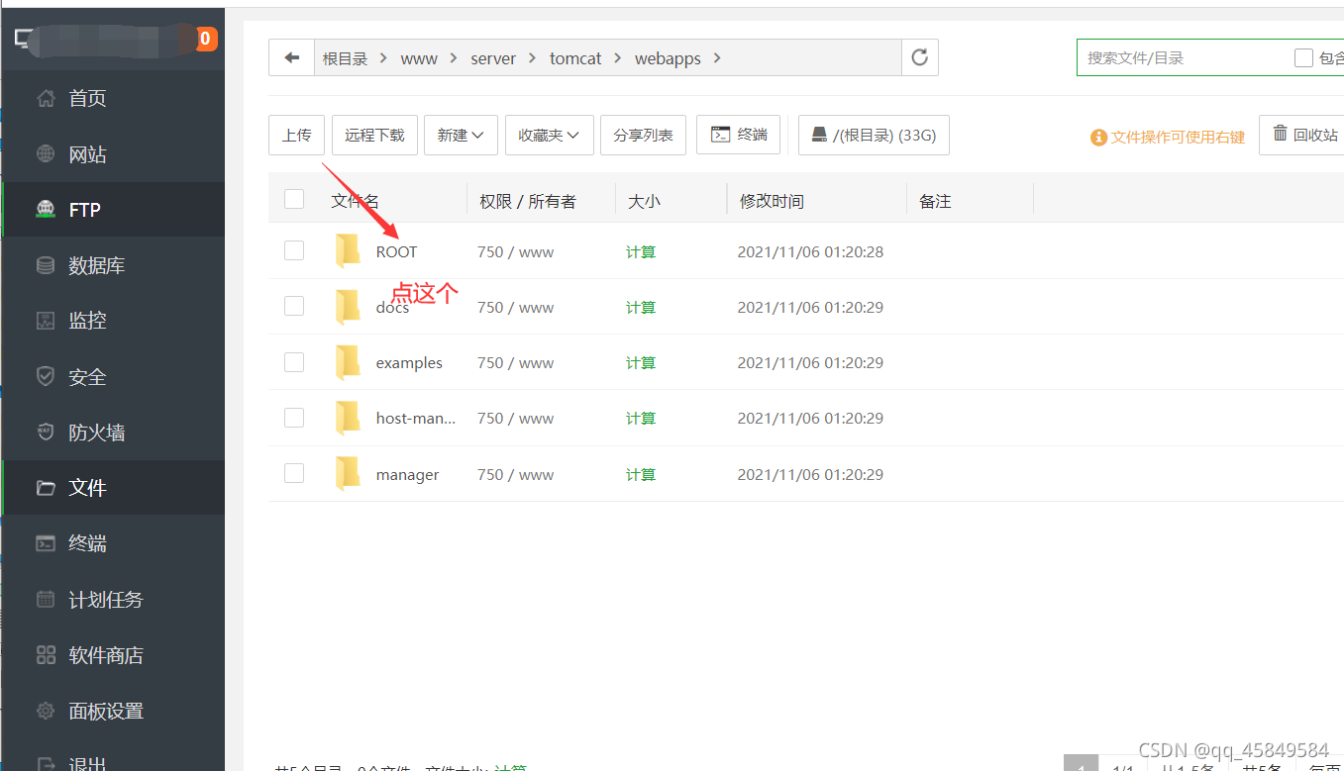Click the firewall icon beside 防火墙
The image size is (1344, 771).
coord(46,432)
